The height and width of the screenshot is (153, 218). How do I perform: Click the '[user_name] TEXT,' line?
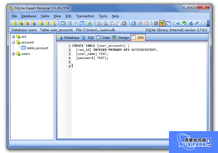[92, 54]
